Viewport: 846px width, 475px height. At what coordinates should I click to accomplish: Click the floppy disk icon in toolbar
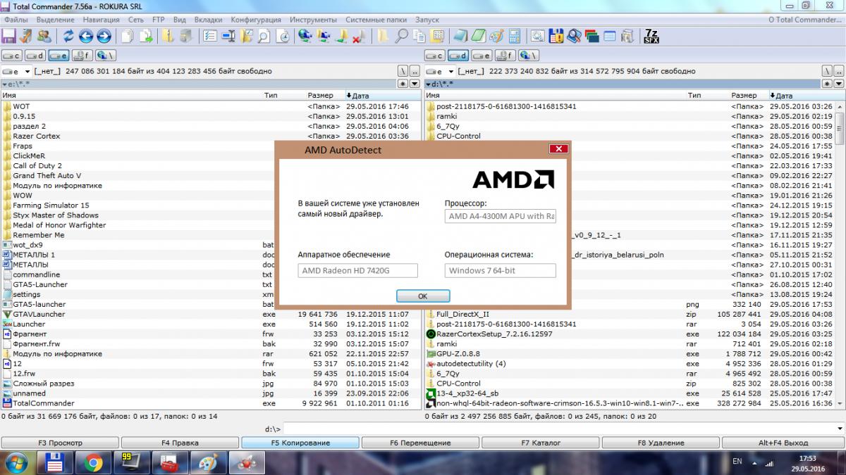pos(8,36)
